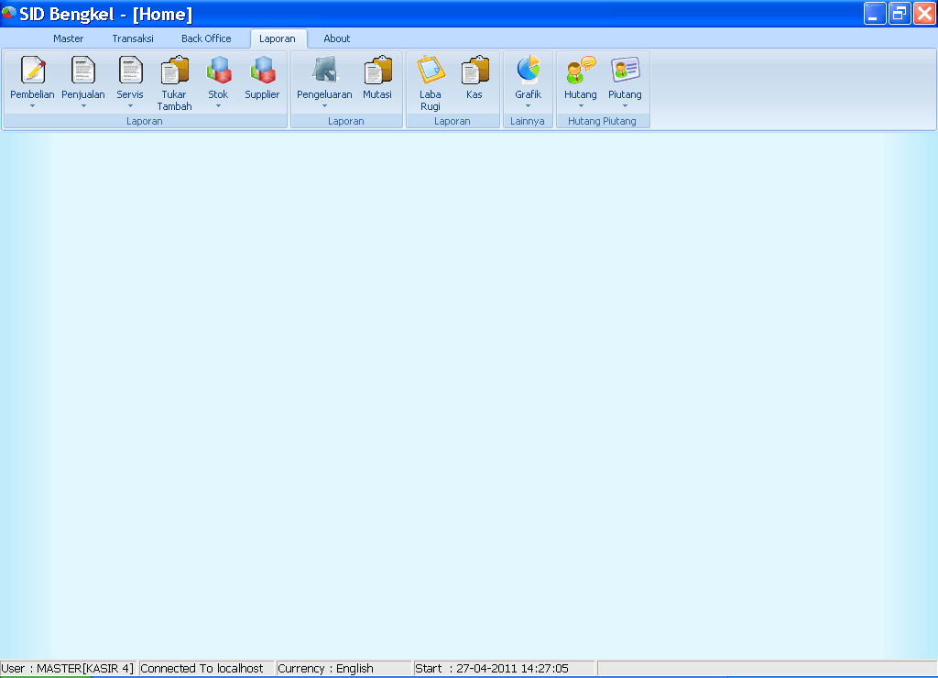Click the Kas report icon
938x678 pixels.
coord(474,73)
